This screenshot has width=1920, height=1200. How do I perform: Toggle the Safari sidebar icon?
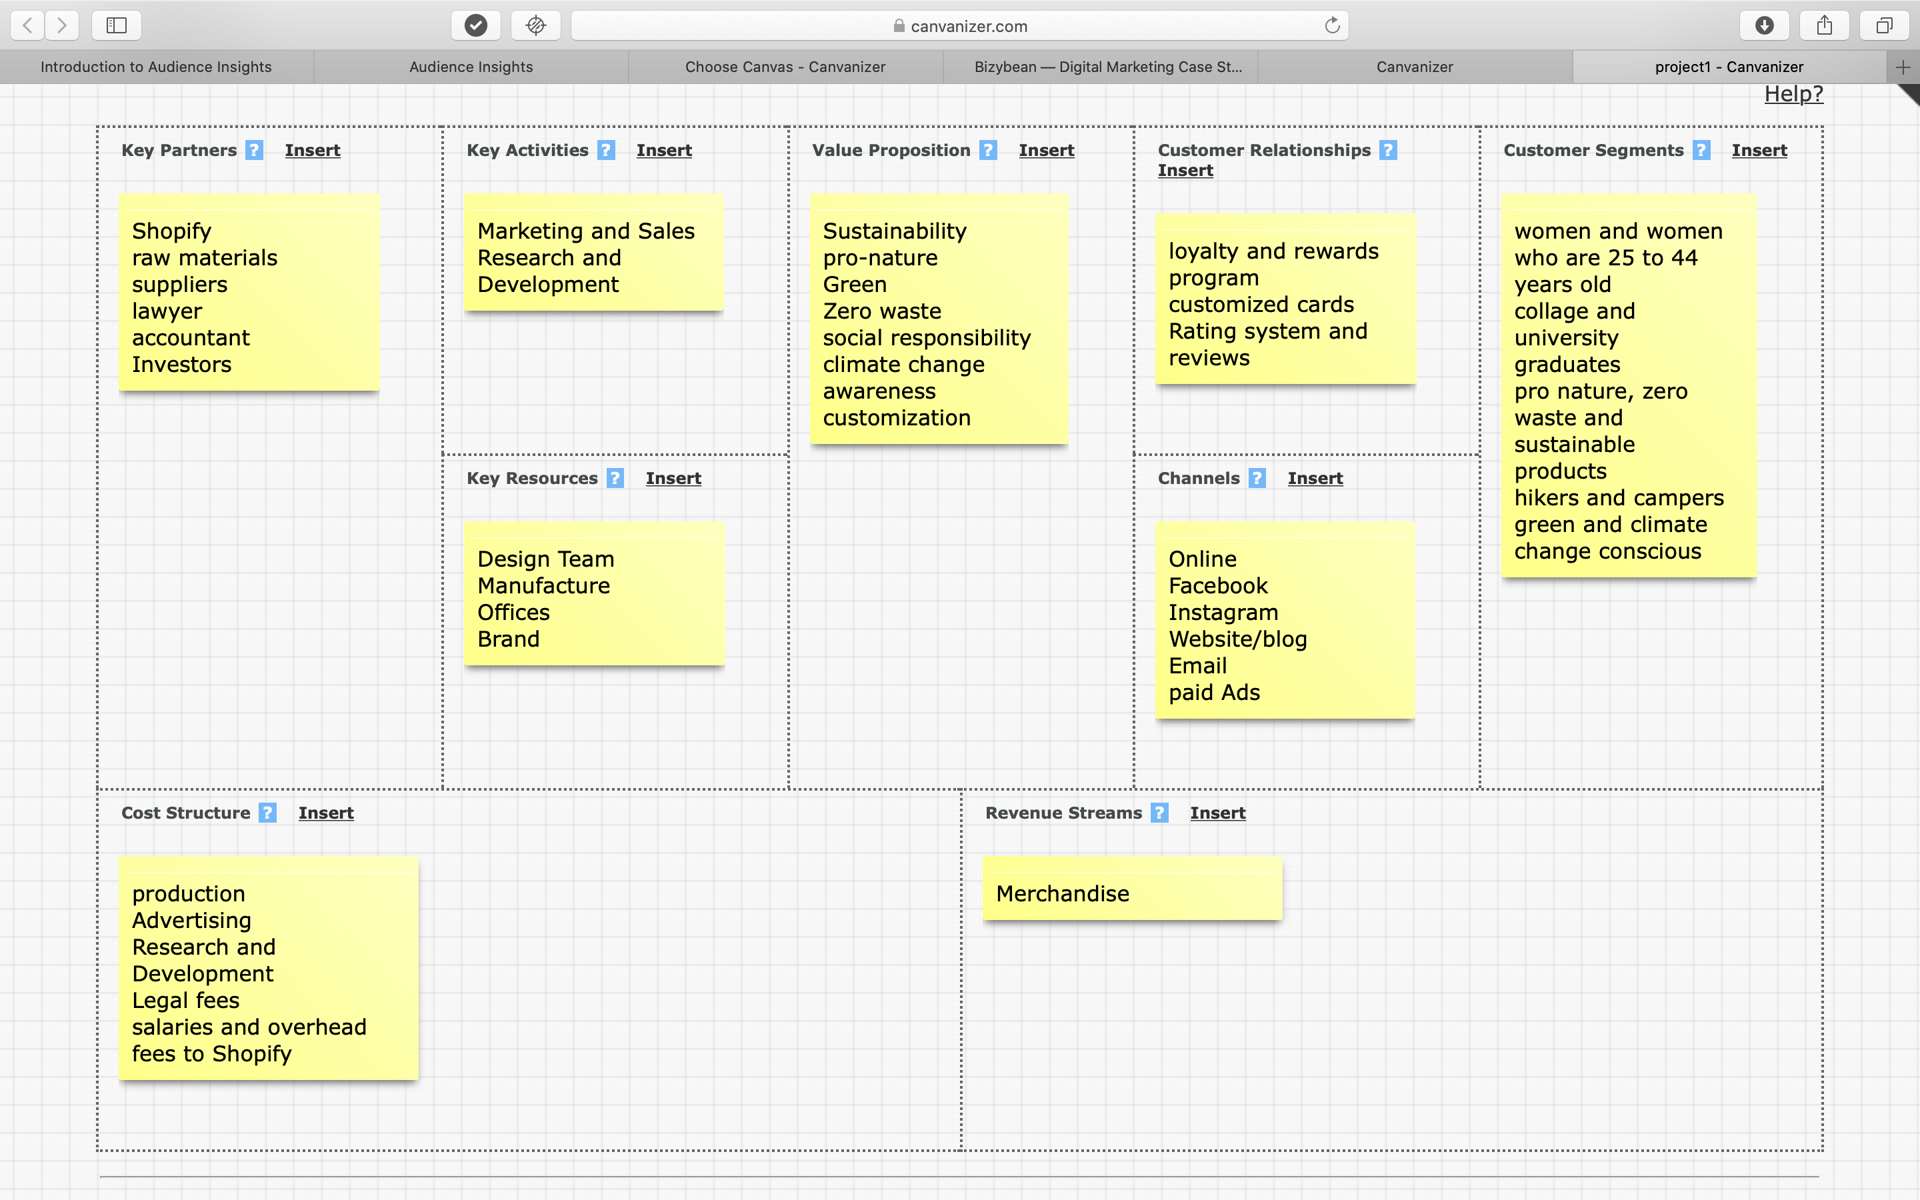click(x=117, y=25)
